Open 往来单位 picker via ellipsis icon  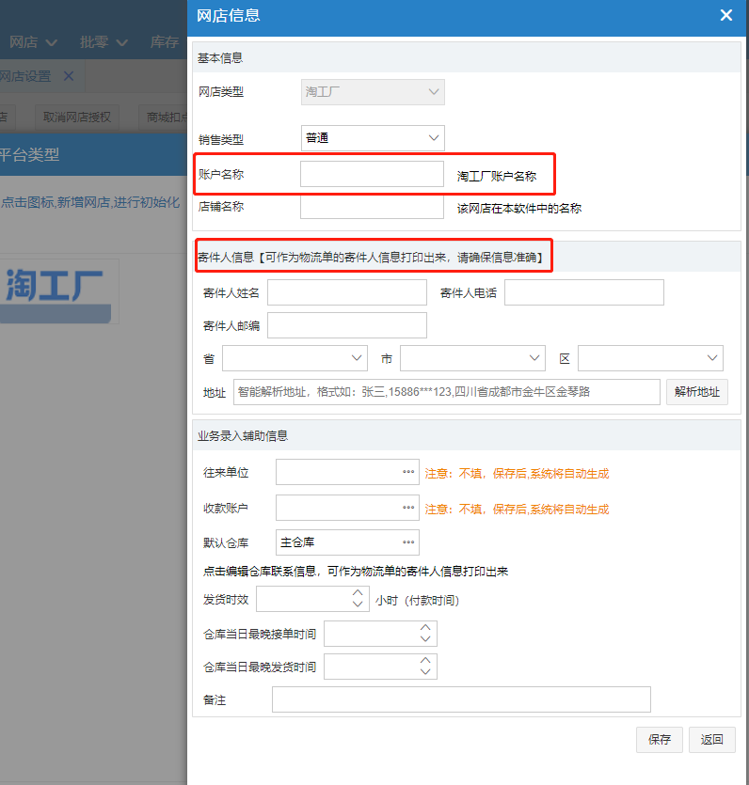point(408,472)
